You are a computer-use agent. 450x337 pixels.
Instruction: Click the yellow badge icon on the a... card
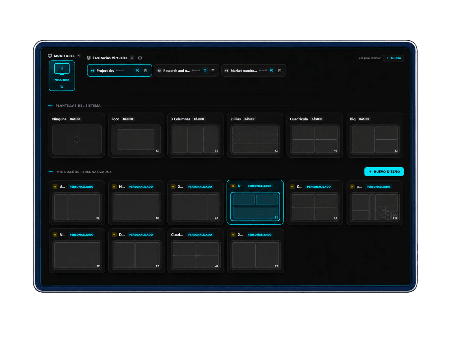pos(352,187)
